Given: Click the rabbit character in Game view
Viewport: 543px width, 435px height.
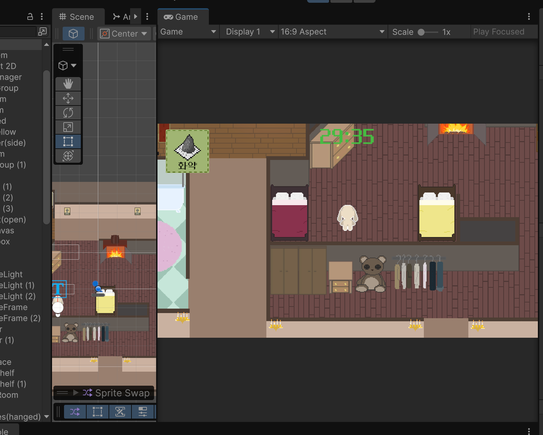Looking at the screenshot, I should click(348, 217).
